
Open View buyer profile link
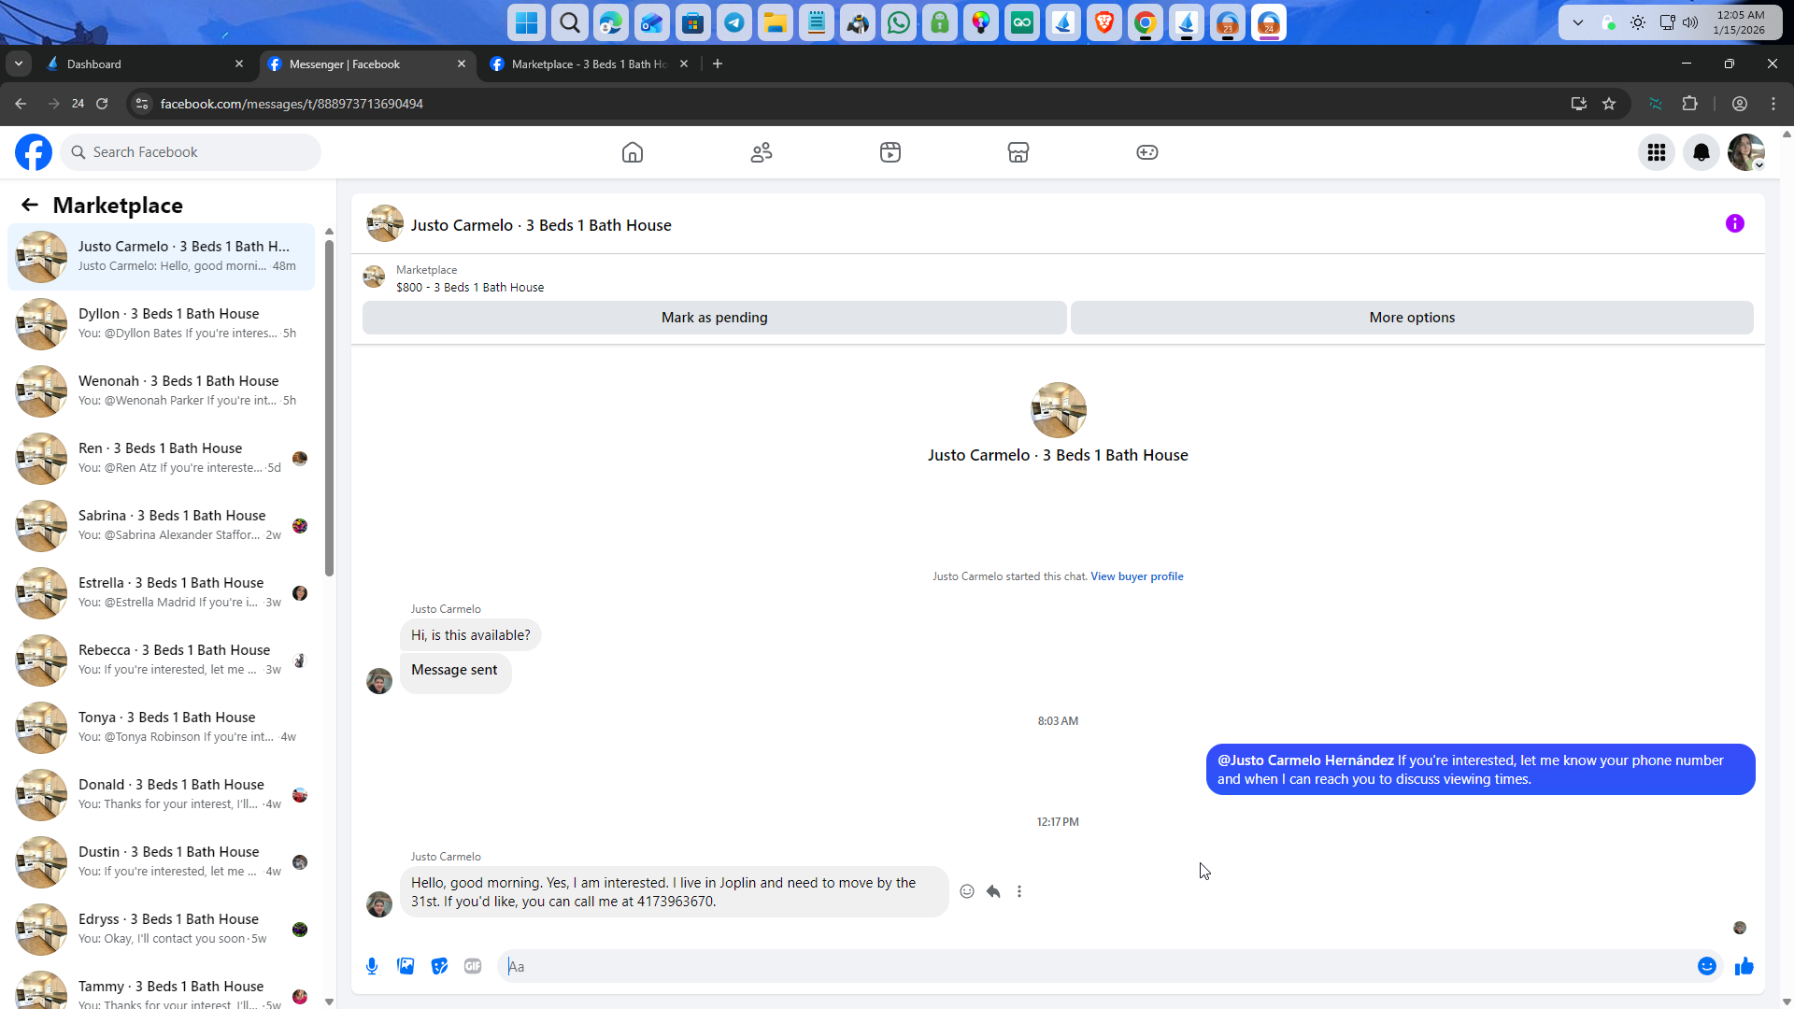pos(1136,576)
